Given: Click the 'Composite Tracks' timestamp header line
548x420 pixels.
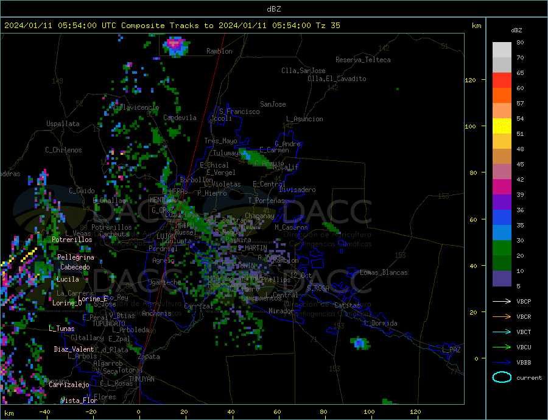Looking at the screenshot, I should click(172, 26).
